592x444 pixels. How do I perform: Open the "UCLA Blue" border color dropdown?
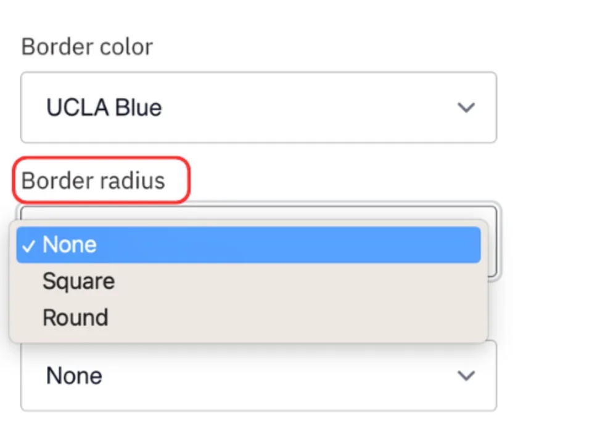click(x=258, y=107)
